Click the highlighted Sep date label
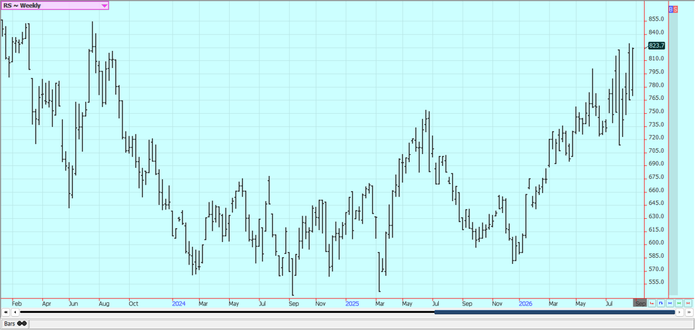This screenshot has height=330, width=695. [x=641, y=304]
